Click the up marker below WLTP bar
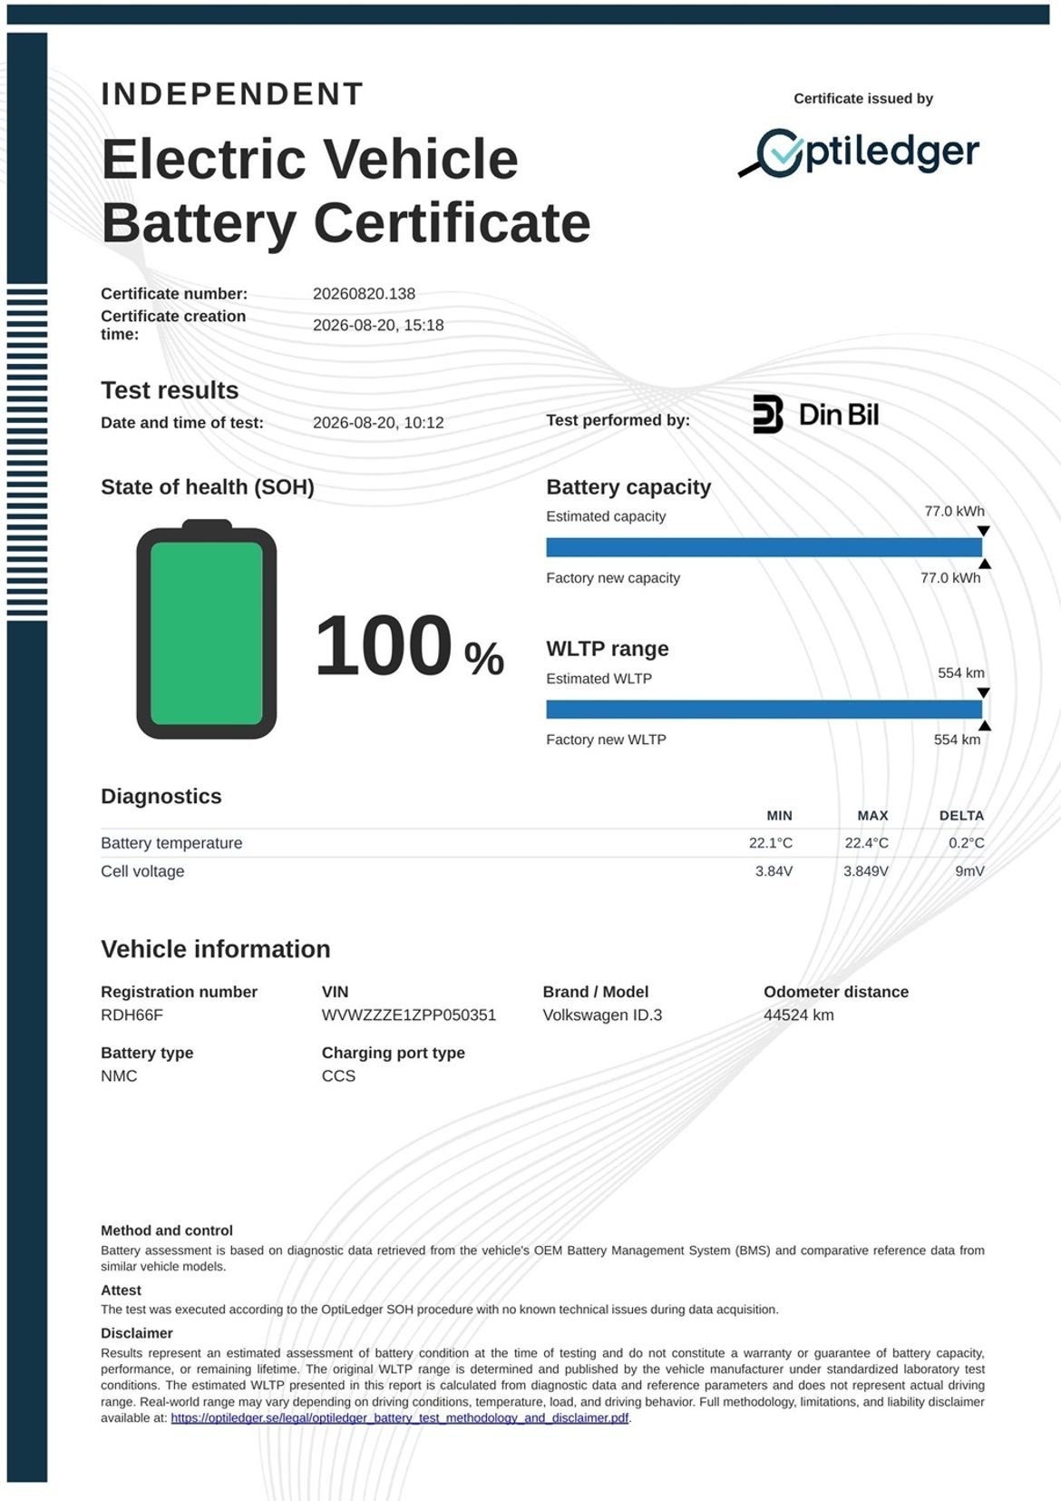This screenshot has height=1501, width=1061. [985, 725]
